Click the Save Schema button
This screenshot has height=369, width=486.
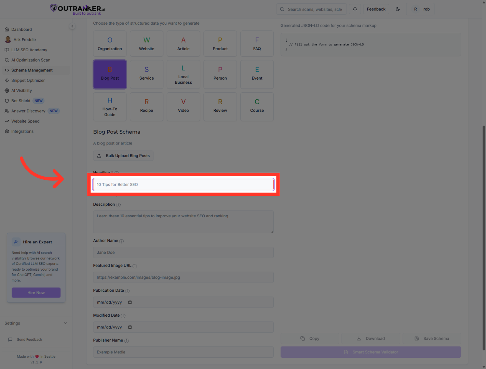432,339
